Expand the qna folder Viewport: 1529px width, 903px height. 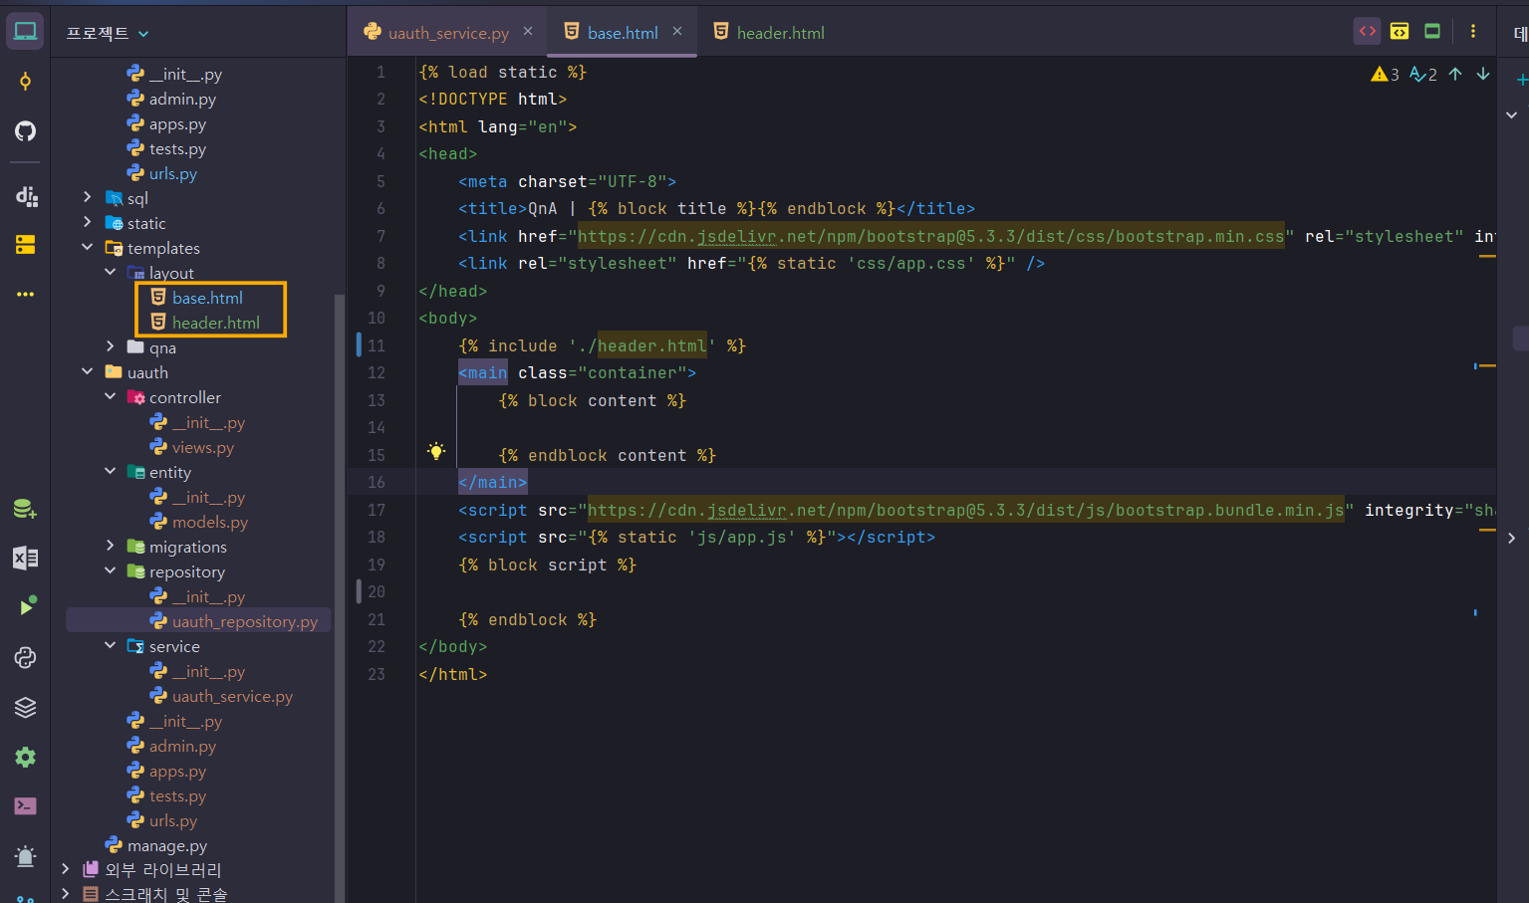(110, 346)
